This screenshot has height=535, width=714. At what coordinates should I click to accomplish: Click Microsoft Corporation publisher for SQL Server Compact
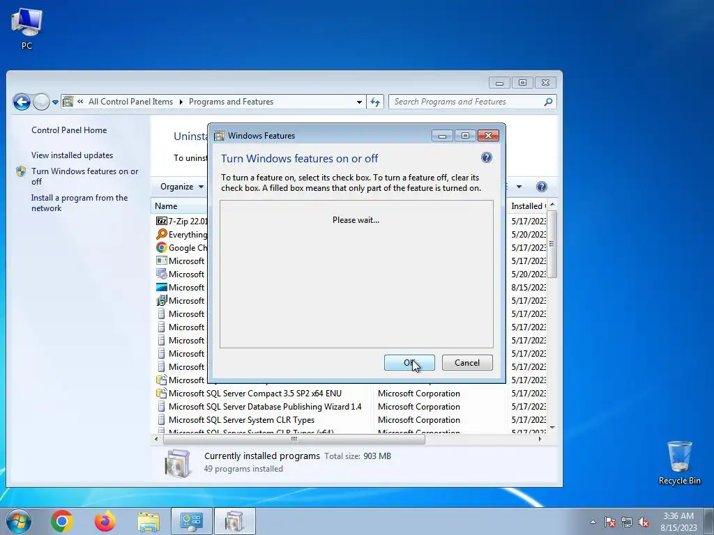pyautogui.click(x=419, y=394)
